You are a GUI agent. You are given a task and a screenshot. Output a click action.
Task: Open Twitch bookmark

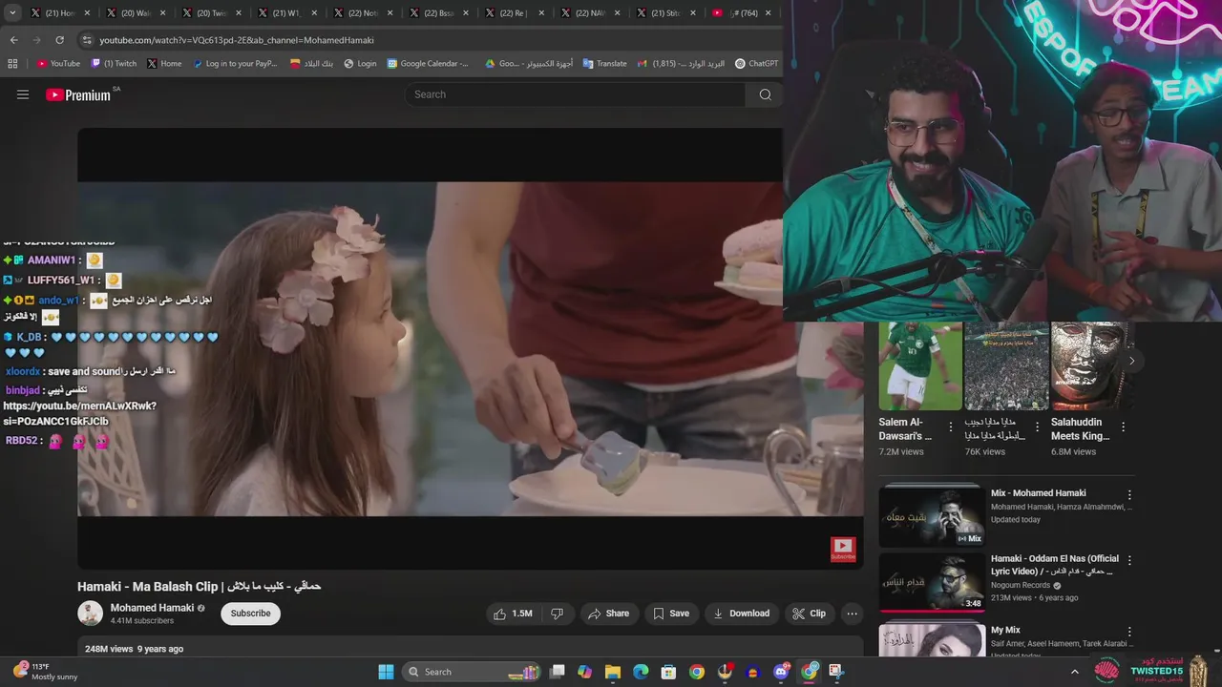coord(114,64)
